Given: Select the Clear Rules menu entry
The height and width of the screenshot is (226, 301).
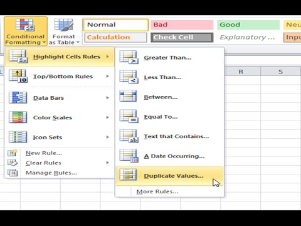Looking at the screenshot, I should coord(60,163).
